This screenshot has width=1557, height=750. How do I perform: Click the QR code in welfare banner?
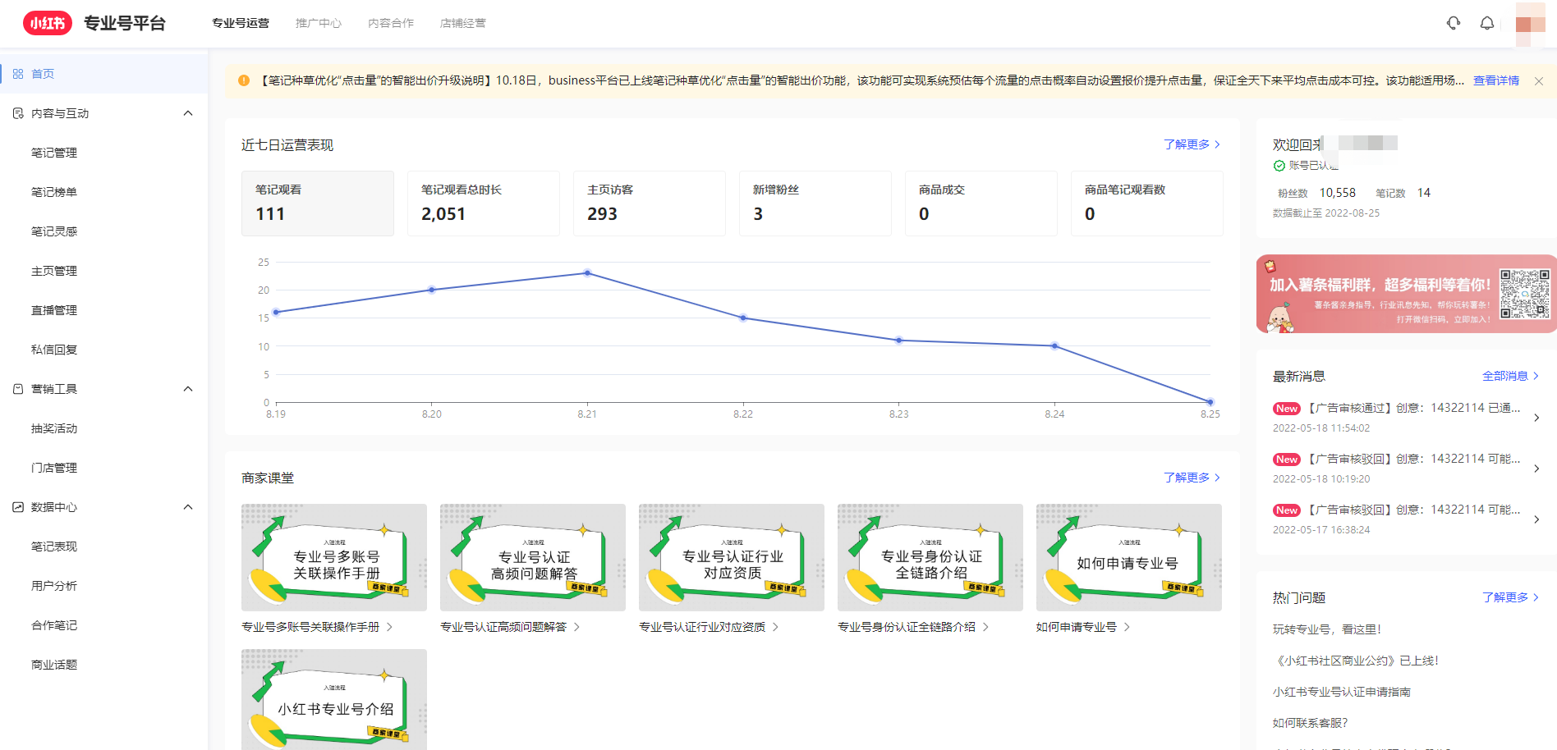(x=1525, y=294)
